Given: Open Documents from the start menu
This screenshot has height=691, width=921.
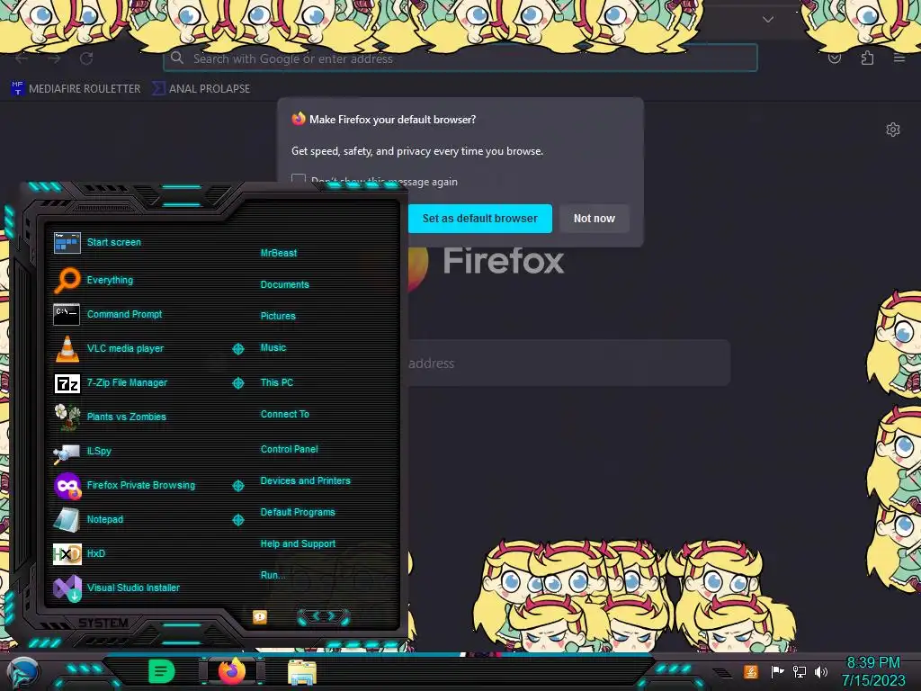Looking at the screenshot, I should (284, 284).
